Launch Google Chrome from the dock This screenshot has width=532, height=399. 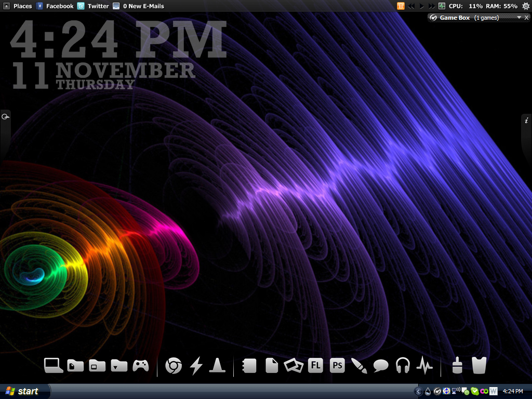pos(173,366)
